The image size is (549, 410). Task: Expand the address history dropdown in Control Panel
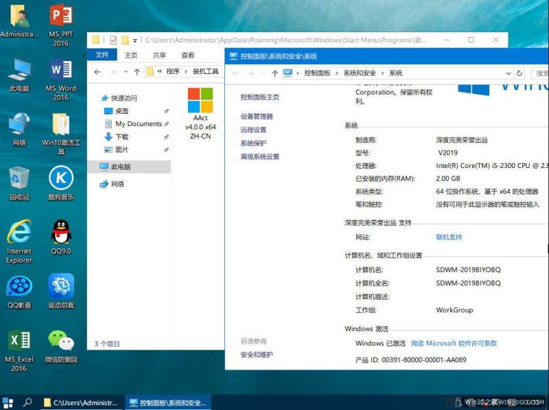click(508, 73)
